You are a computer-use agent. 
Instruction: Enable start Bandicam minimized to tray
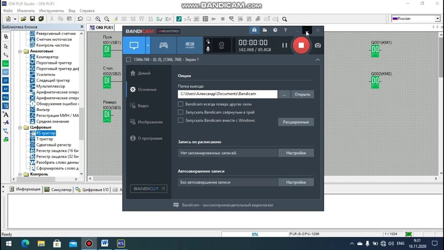pos(180,112)
